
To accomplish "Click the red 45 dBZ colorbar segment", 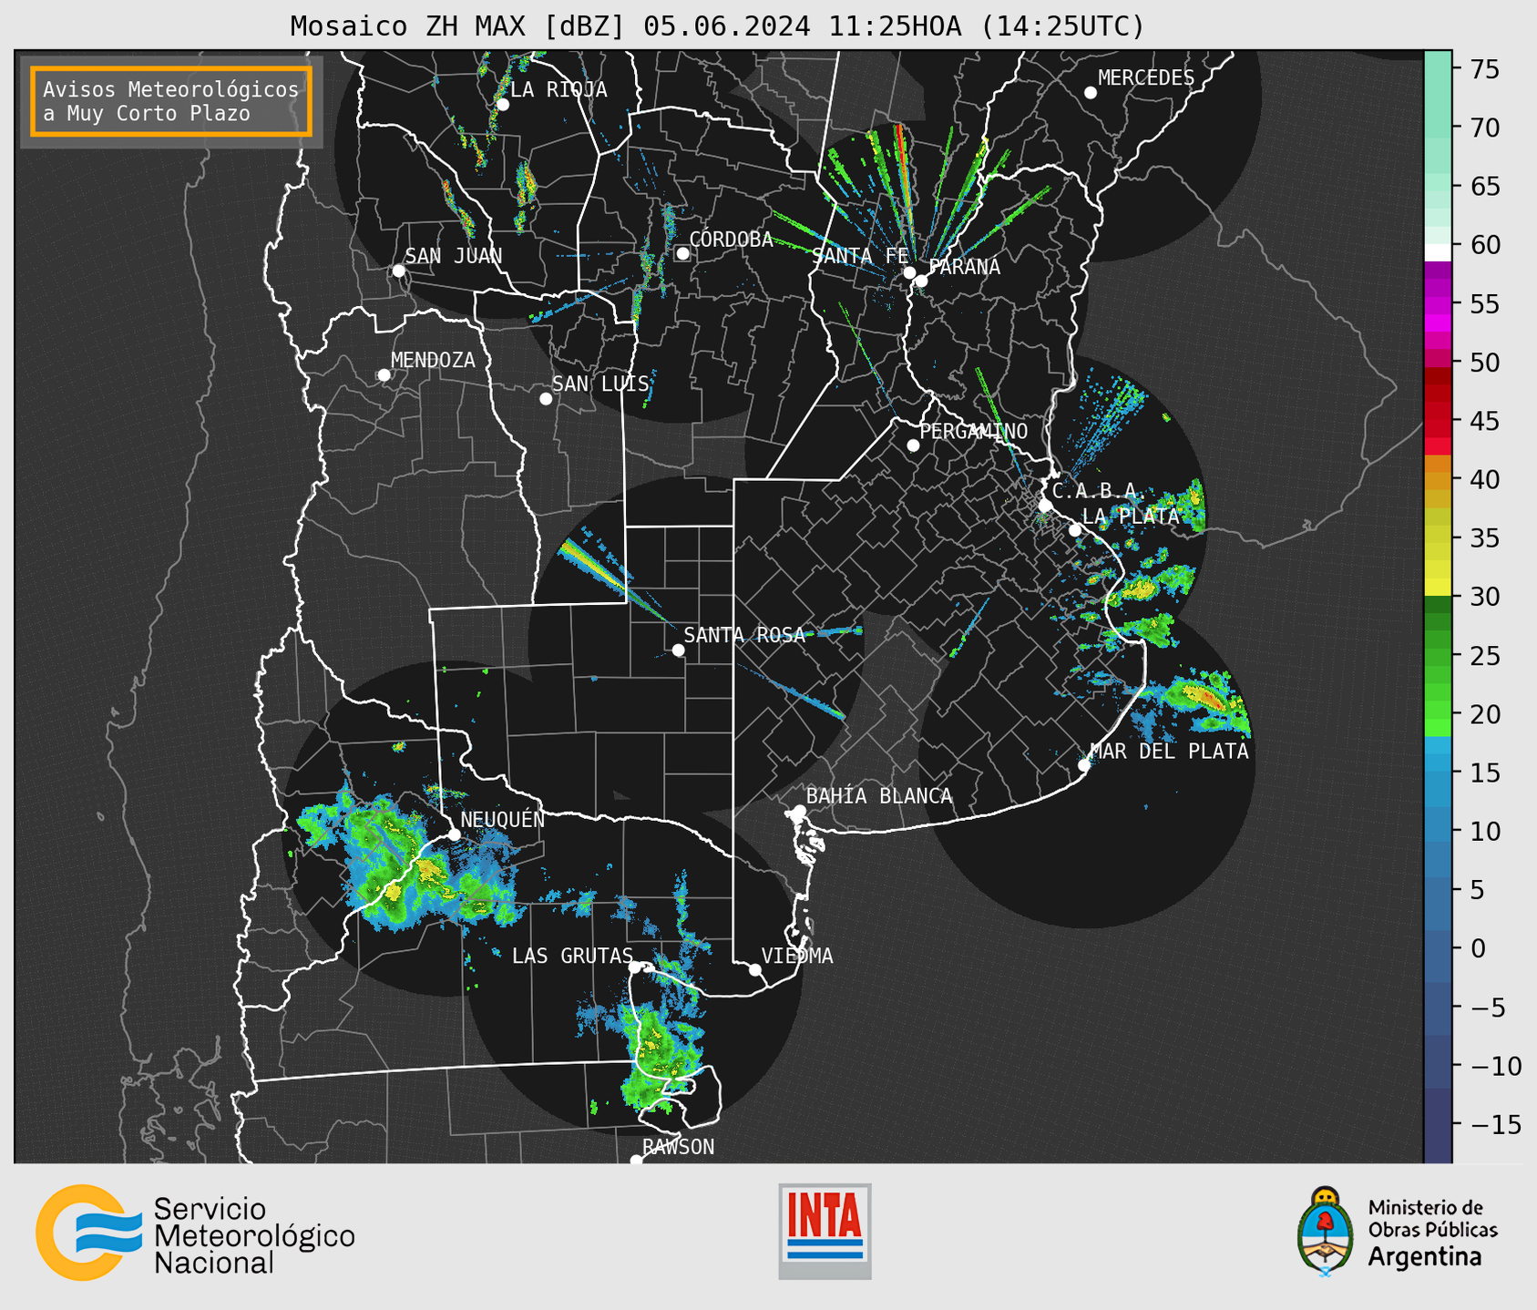I will (x=1438, y=421).
